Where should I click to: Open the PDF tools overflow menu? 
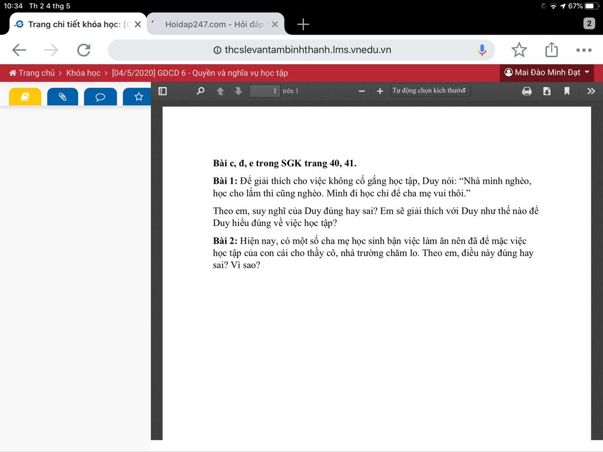[591, 91]
